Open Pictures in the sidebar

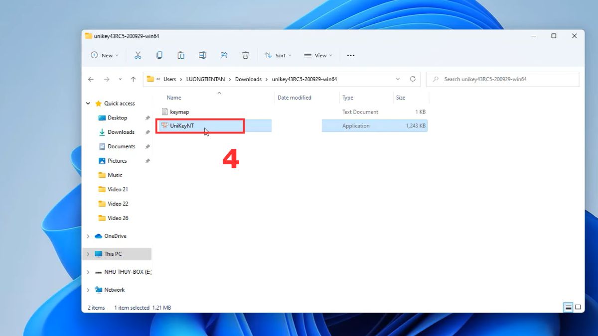click(117, 161)
